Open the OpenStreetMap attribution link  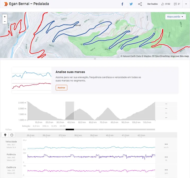coord(162,56)
